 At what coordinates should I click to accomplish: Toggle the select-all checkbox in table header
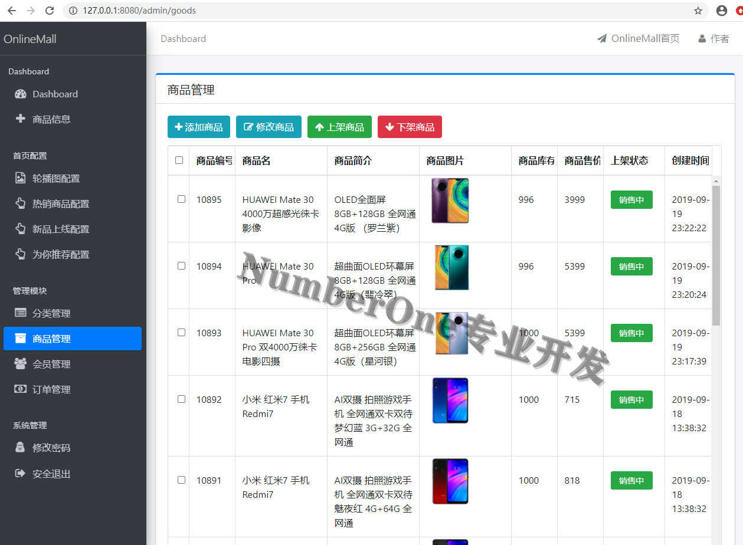click(179, 160)
